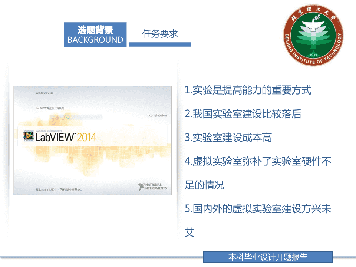Select the text 2.我国实验室建设比较落后
The image size is (356, 267).
point(243,114)
